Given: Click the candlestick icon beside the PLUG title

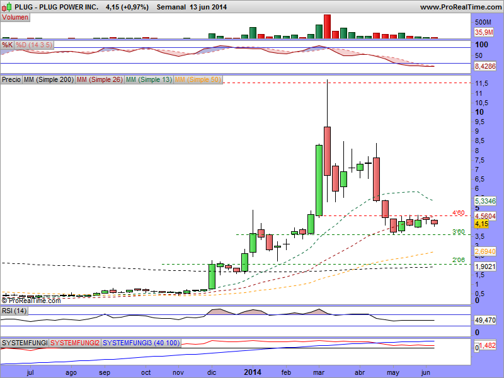Looking at the screenshot, I should [8, 6].
